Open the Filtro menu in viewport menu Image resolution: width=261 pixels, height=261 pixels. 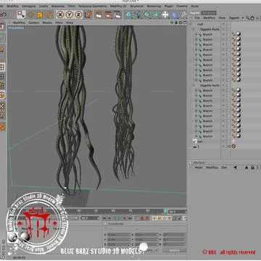pyautogui.click(x=59, y=22)
